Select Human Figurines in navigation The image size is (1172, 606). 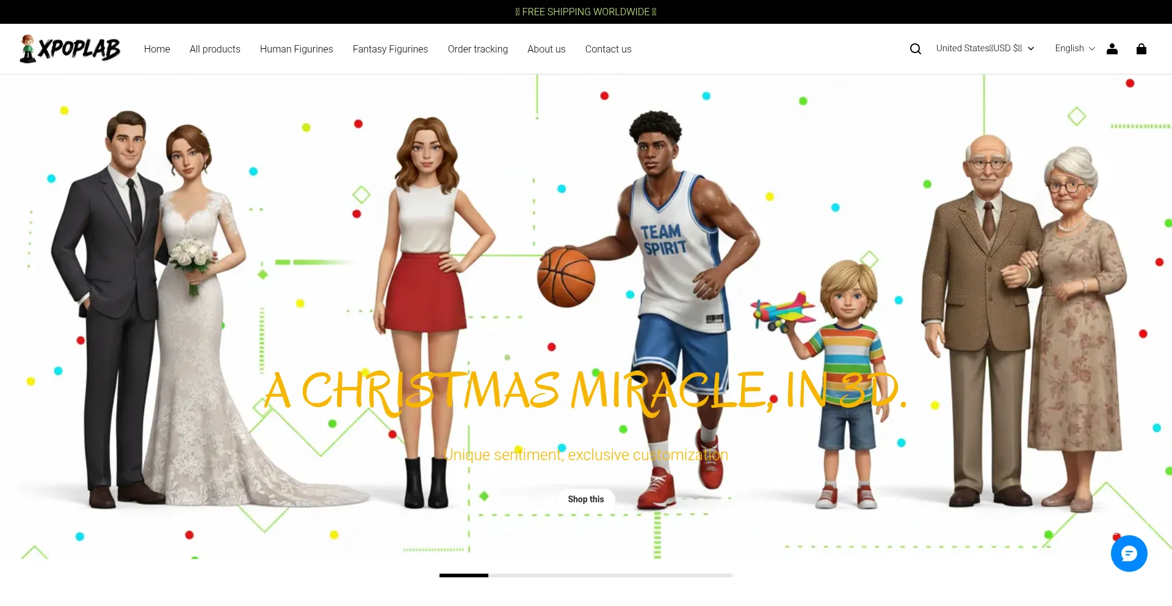point(296,49)
